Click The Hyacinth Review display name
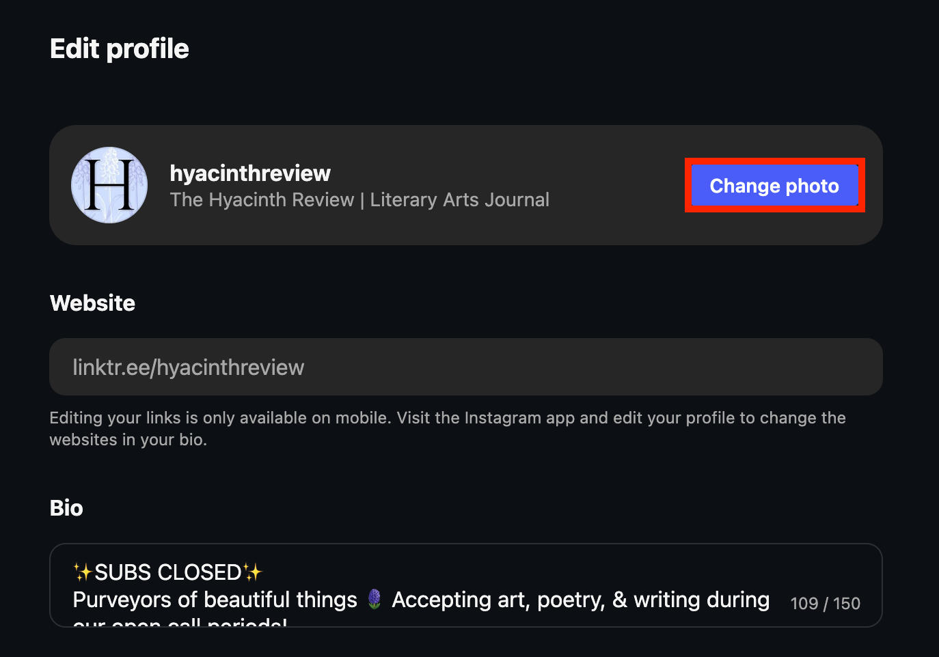Image resolution: width=939 pixels, height=657 pixels. click(262, 200)
